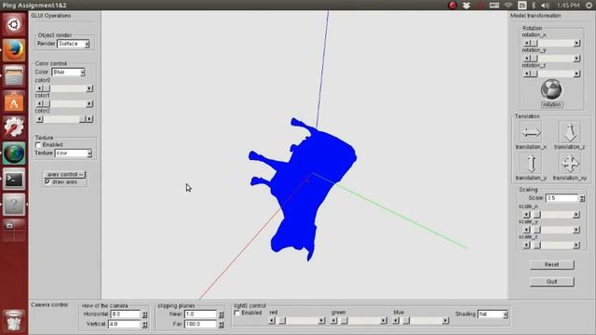The image size is (596, 335).
Task: Click the rotation_y slider track
Action: pos(551,58)
